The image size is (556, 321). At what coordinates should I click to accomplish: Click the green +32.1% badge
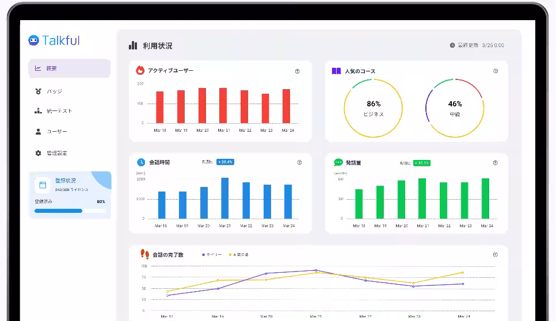pyautogui.click(x=422, y=163)
